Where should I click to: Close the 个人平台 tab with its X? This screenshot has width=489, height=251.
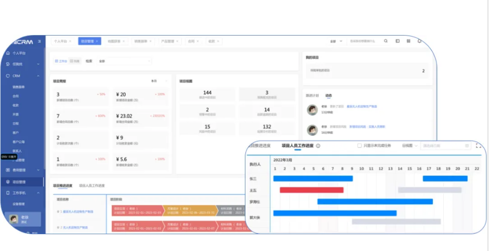(70, 41)
